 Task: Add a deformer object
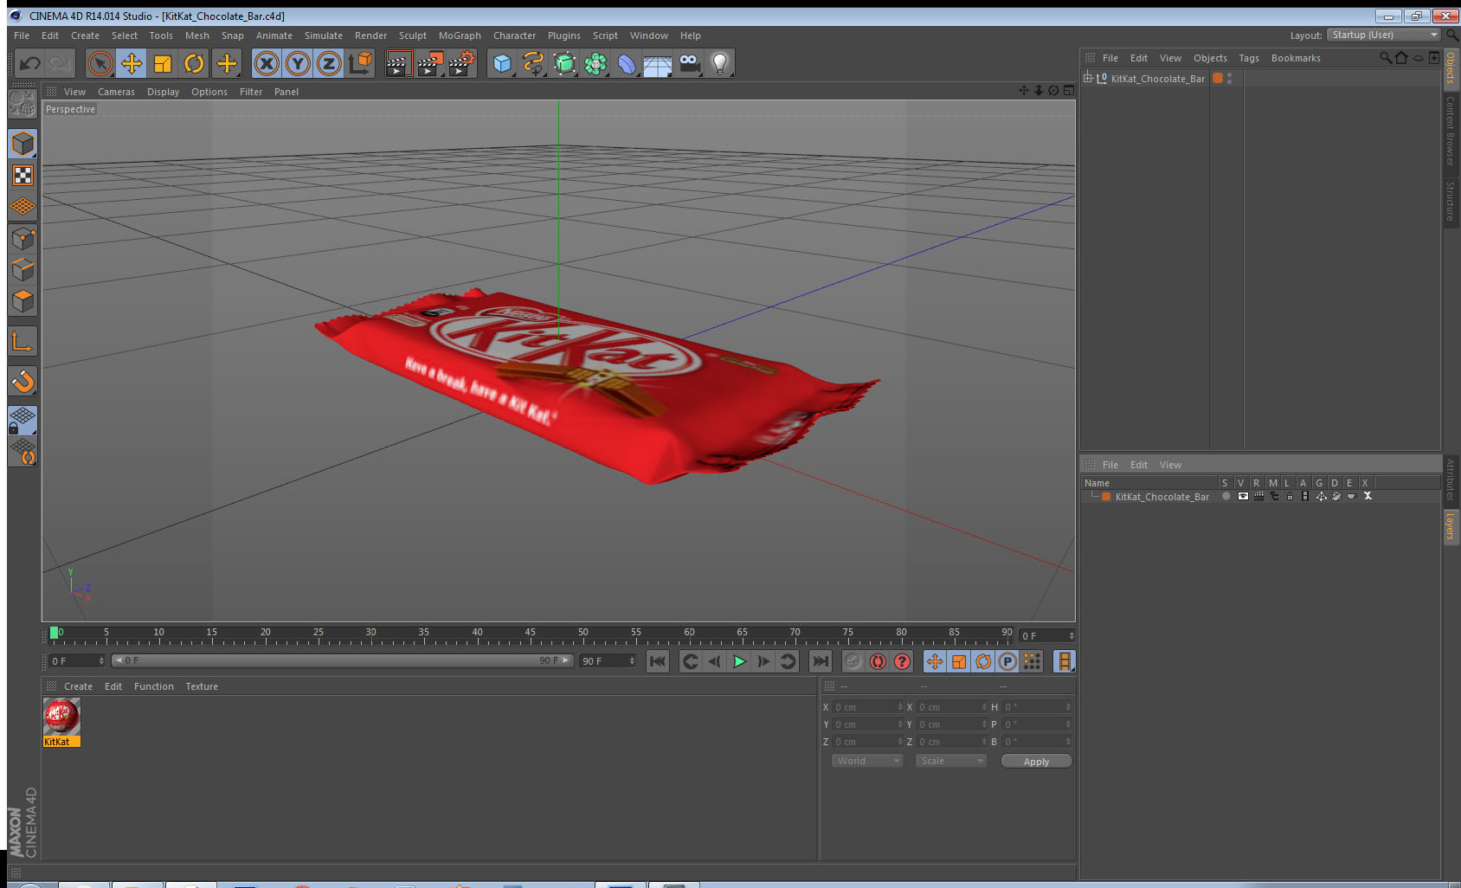coord(627,63)
